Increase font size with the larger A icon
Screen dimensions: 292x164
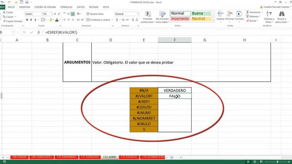pyautogui.click(x=55, y=14)
